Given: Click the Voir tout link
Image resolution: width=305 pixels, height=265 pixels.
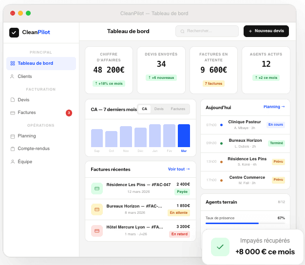Looking at the screenshot, I should coord(179,169).
